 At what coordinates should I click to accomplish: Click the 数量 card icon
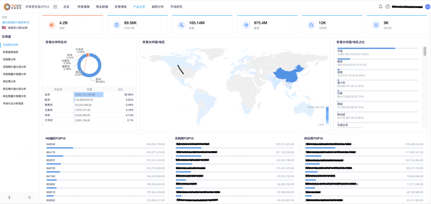tap(182, 25)
